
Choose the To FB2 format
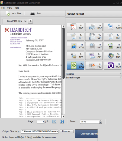(94, 65)
